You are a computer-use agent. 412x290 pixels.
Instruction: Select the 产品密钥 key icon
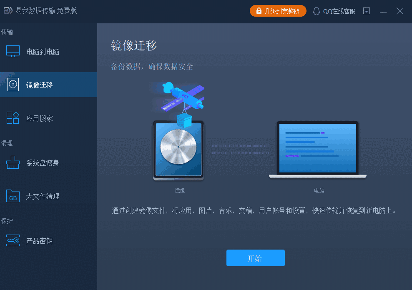coord(13,240)
